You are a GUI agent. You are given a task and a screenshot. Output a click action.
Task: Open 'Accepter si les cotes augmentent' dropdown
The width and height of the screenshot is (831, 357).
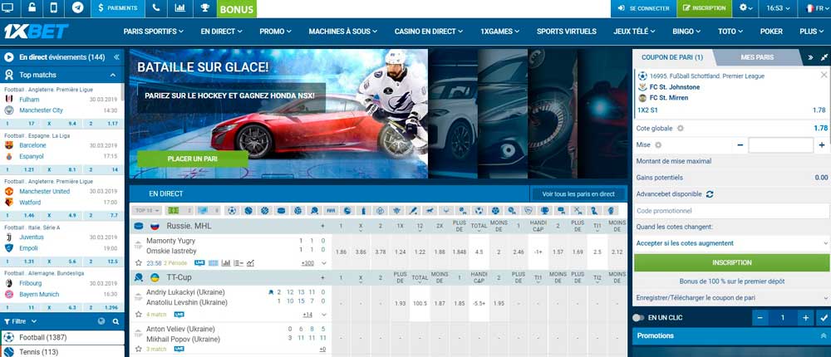click(x=731, y=243)
